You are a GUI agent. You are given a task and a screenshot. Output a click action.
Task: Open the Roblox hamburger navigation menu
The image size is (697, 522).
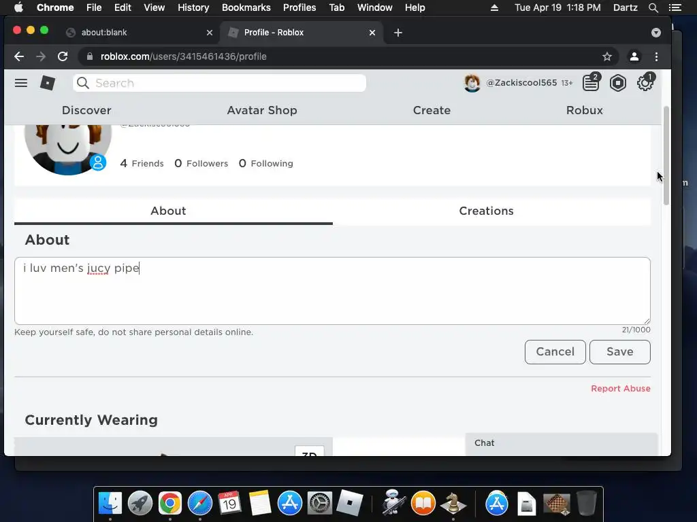coord(21,83)
